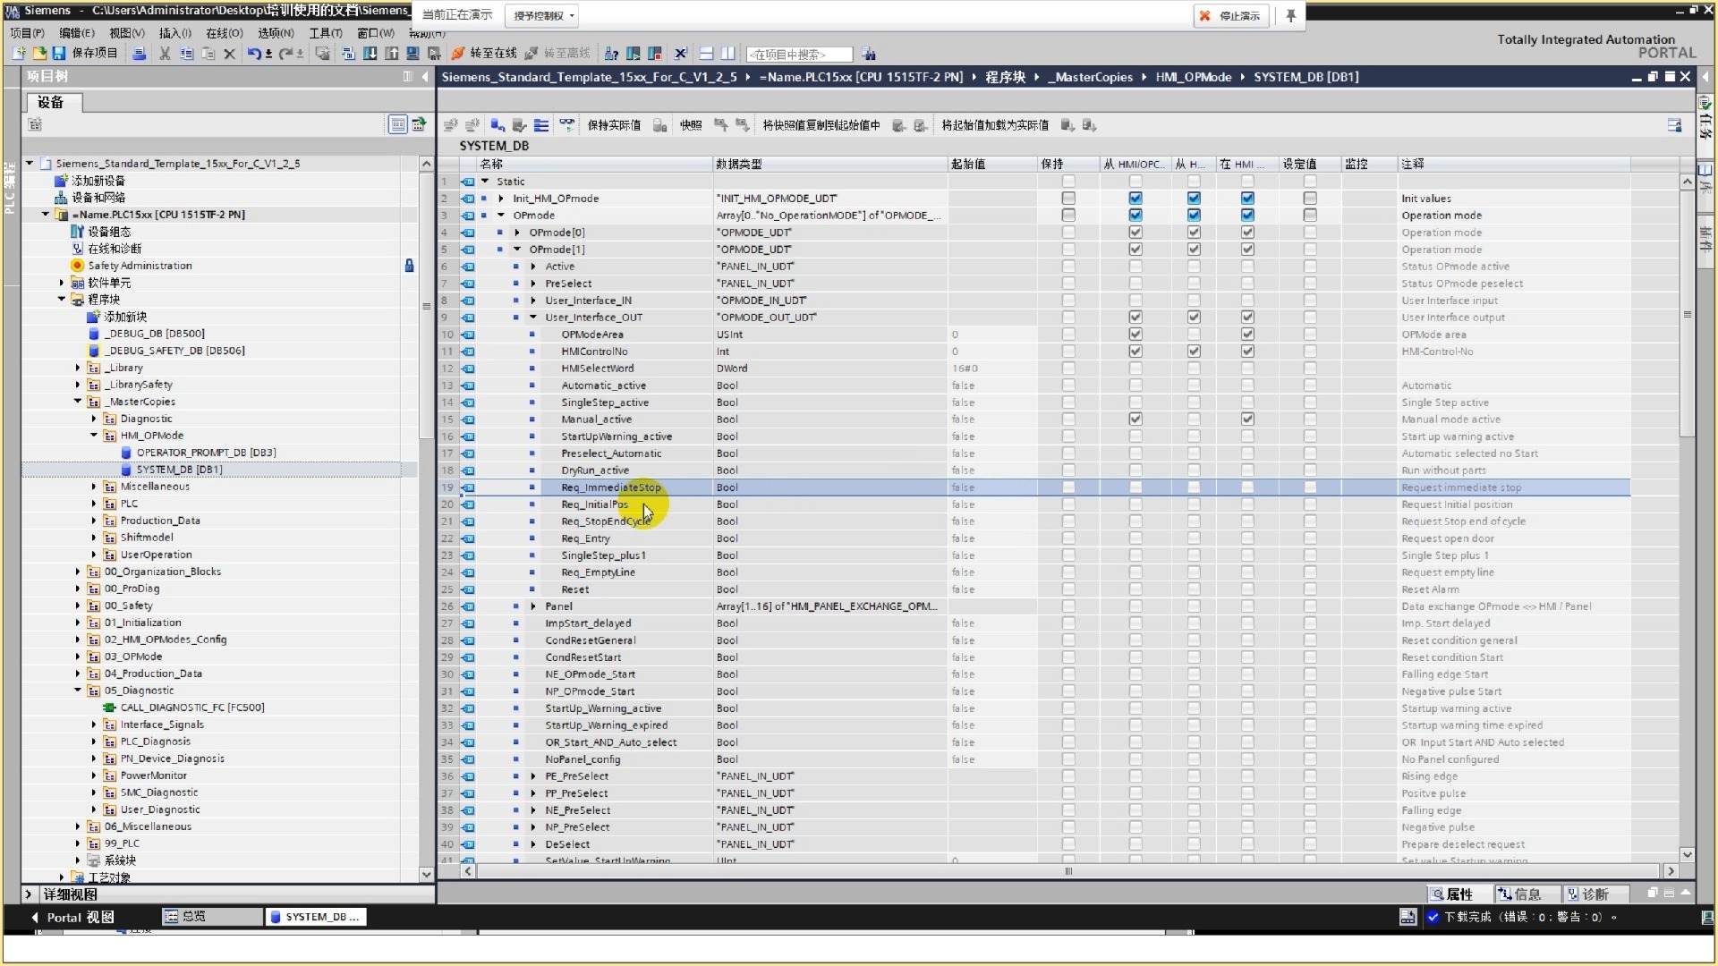
Task: Collapse the HMI_OPMode folder in tree
Action: [94, 436]
